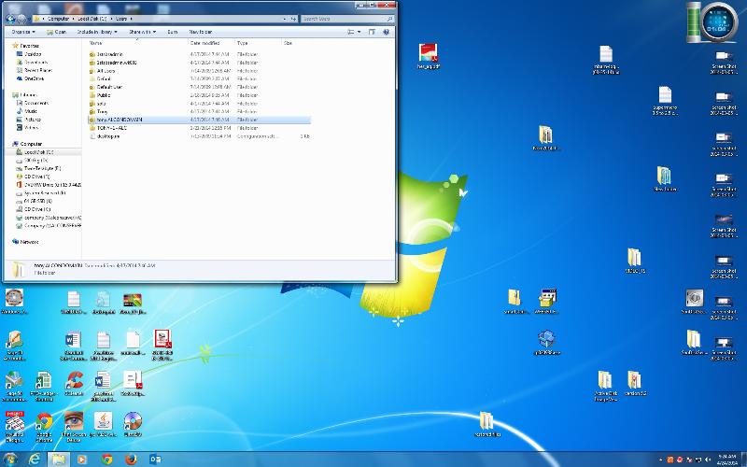Screen dimensions: 747x467
Task: Select the colorful flags image icon
Action: click(x=132, y=304)
